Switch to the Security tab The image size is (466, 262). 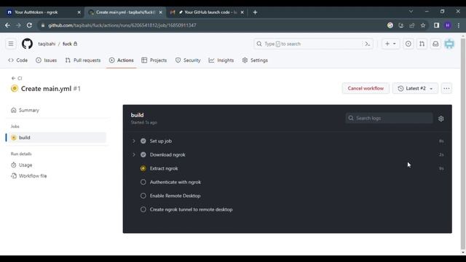pyautogui.click(x=188, y=60)
